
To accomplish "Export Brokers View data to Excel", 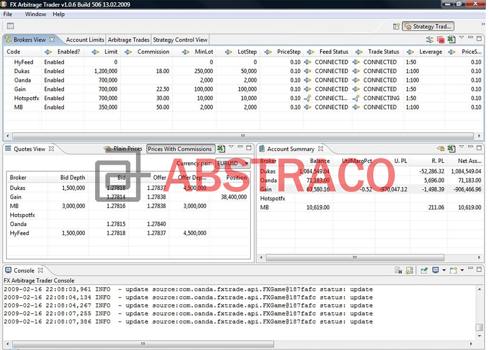I will (x=452, y=39).
